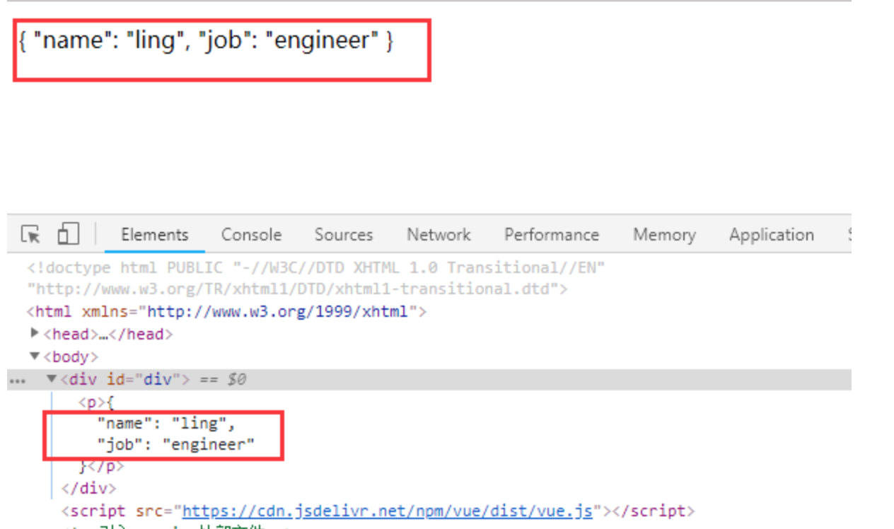Screen dimensions: 894x529
Task: Switch to the Memory tab
Action: [x=663, y=235]
